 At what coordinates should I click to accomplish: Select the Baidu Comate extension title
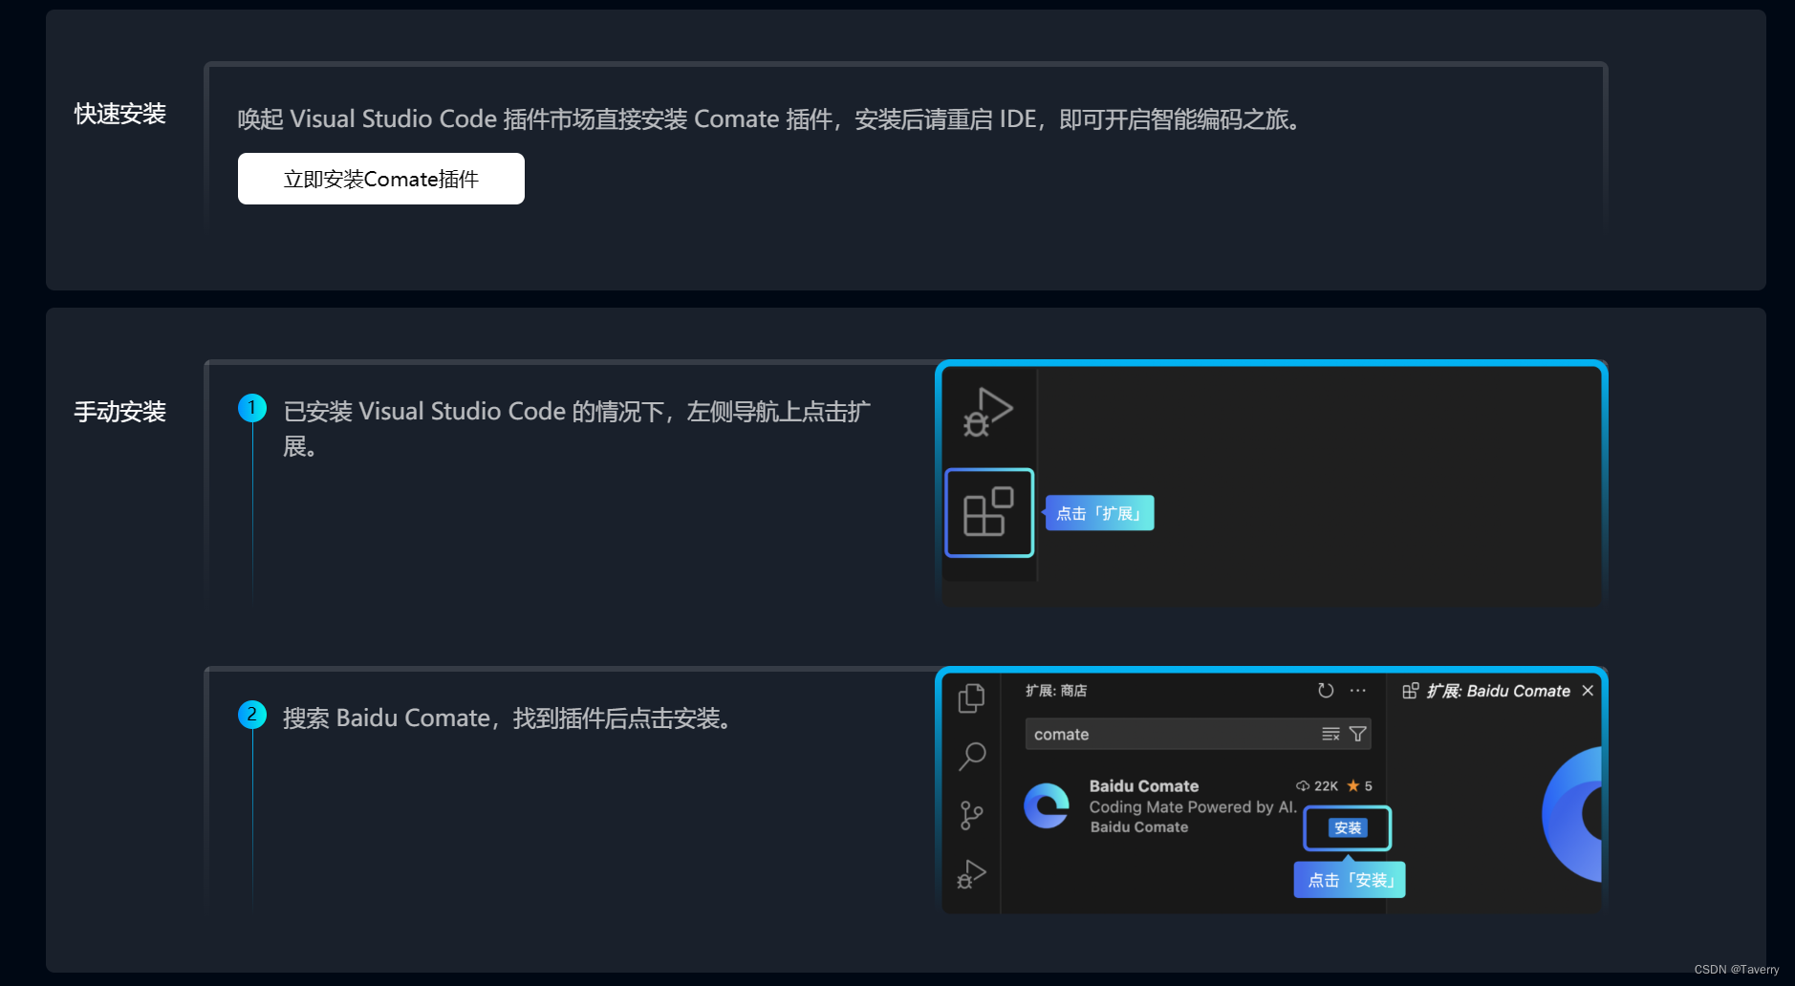click(x=1143, y=785)
